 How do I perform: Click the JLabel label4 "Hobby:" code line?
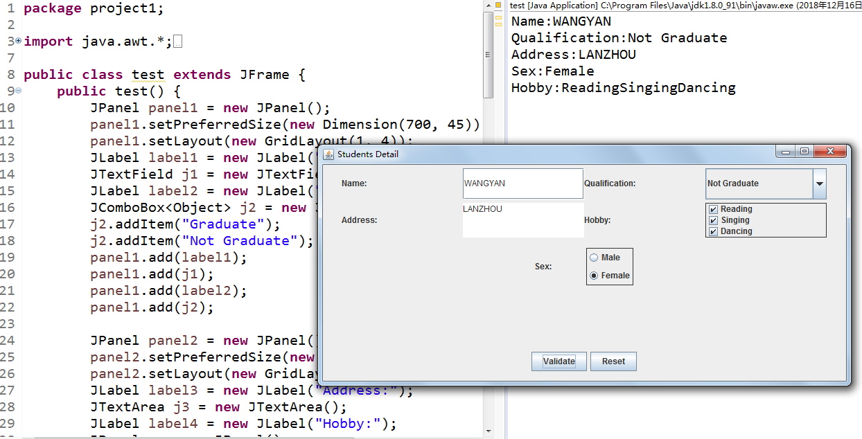243,424
